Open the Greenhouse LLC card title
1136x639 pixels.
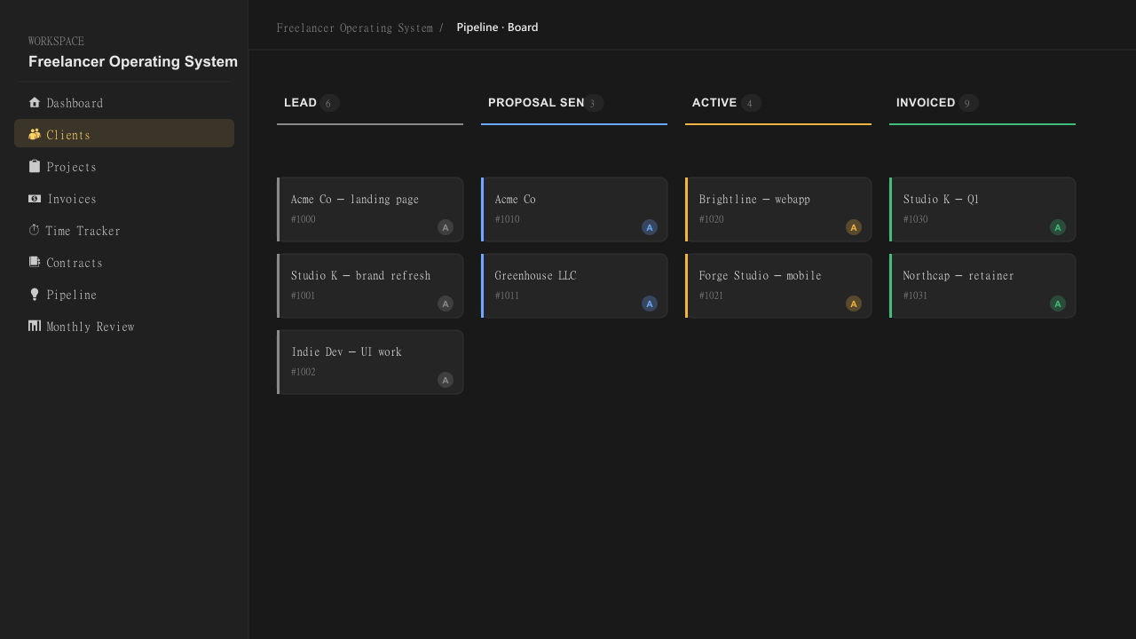tap(536, 275)
